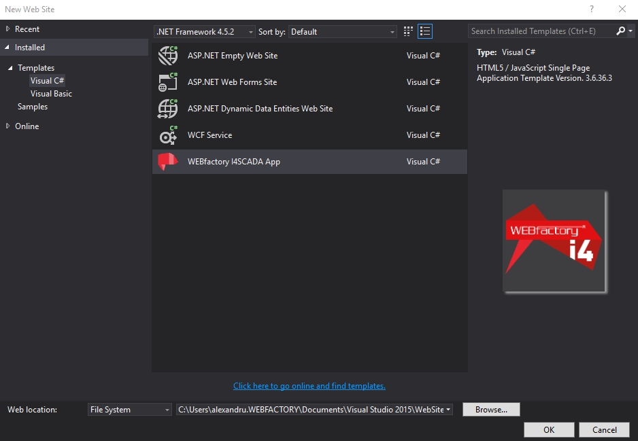Select the ASP.NET Web Forms Site template name
This screenshot has height=441, width=638.
pyautogui.click(x=233, y=82)
